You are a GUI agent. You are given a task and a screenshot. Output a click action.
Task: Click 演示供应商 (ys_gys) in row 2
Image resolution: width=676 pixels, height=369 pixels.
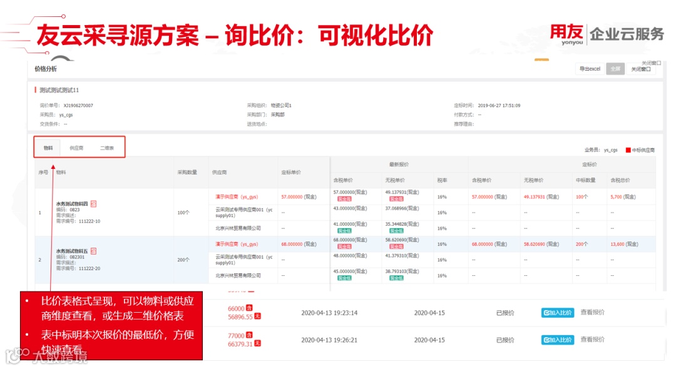click(x=237, y=244)
